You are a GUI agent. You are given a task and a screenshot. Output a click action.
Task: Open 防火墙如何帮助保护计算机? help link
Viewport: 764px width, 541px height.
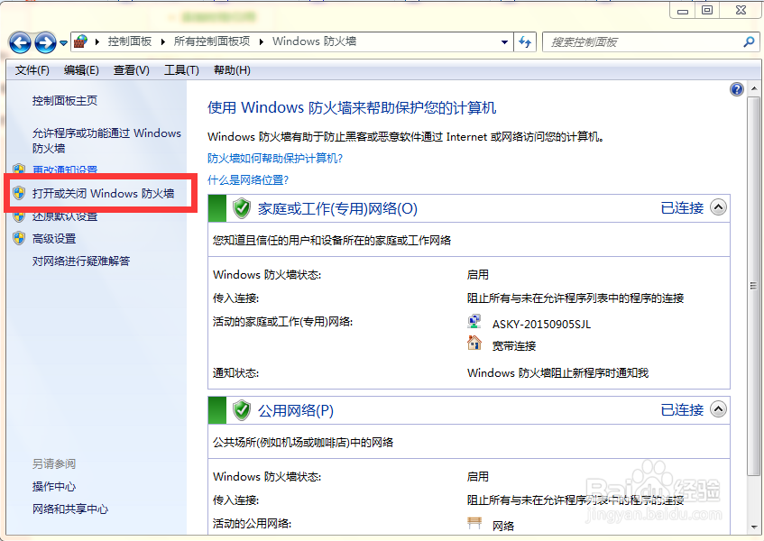click(275, 159)
